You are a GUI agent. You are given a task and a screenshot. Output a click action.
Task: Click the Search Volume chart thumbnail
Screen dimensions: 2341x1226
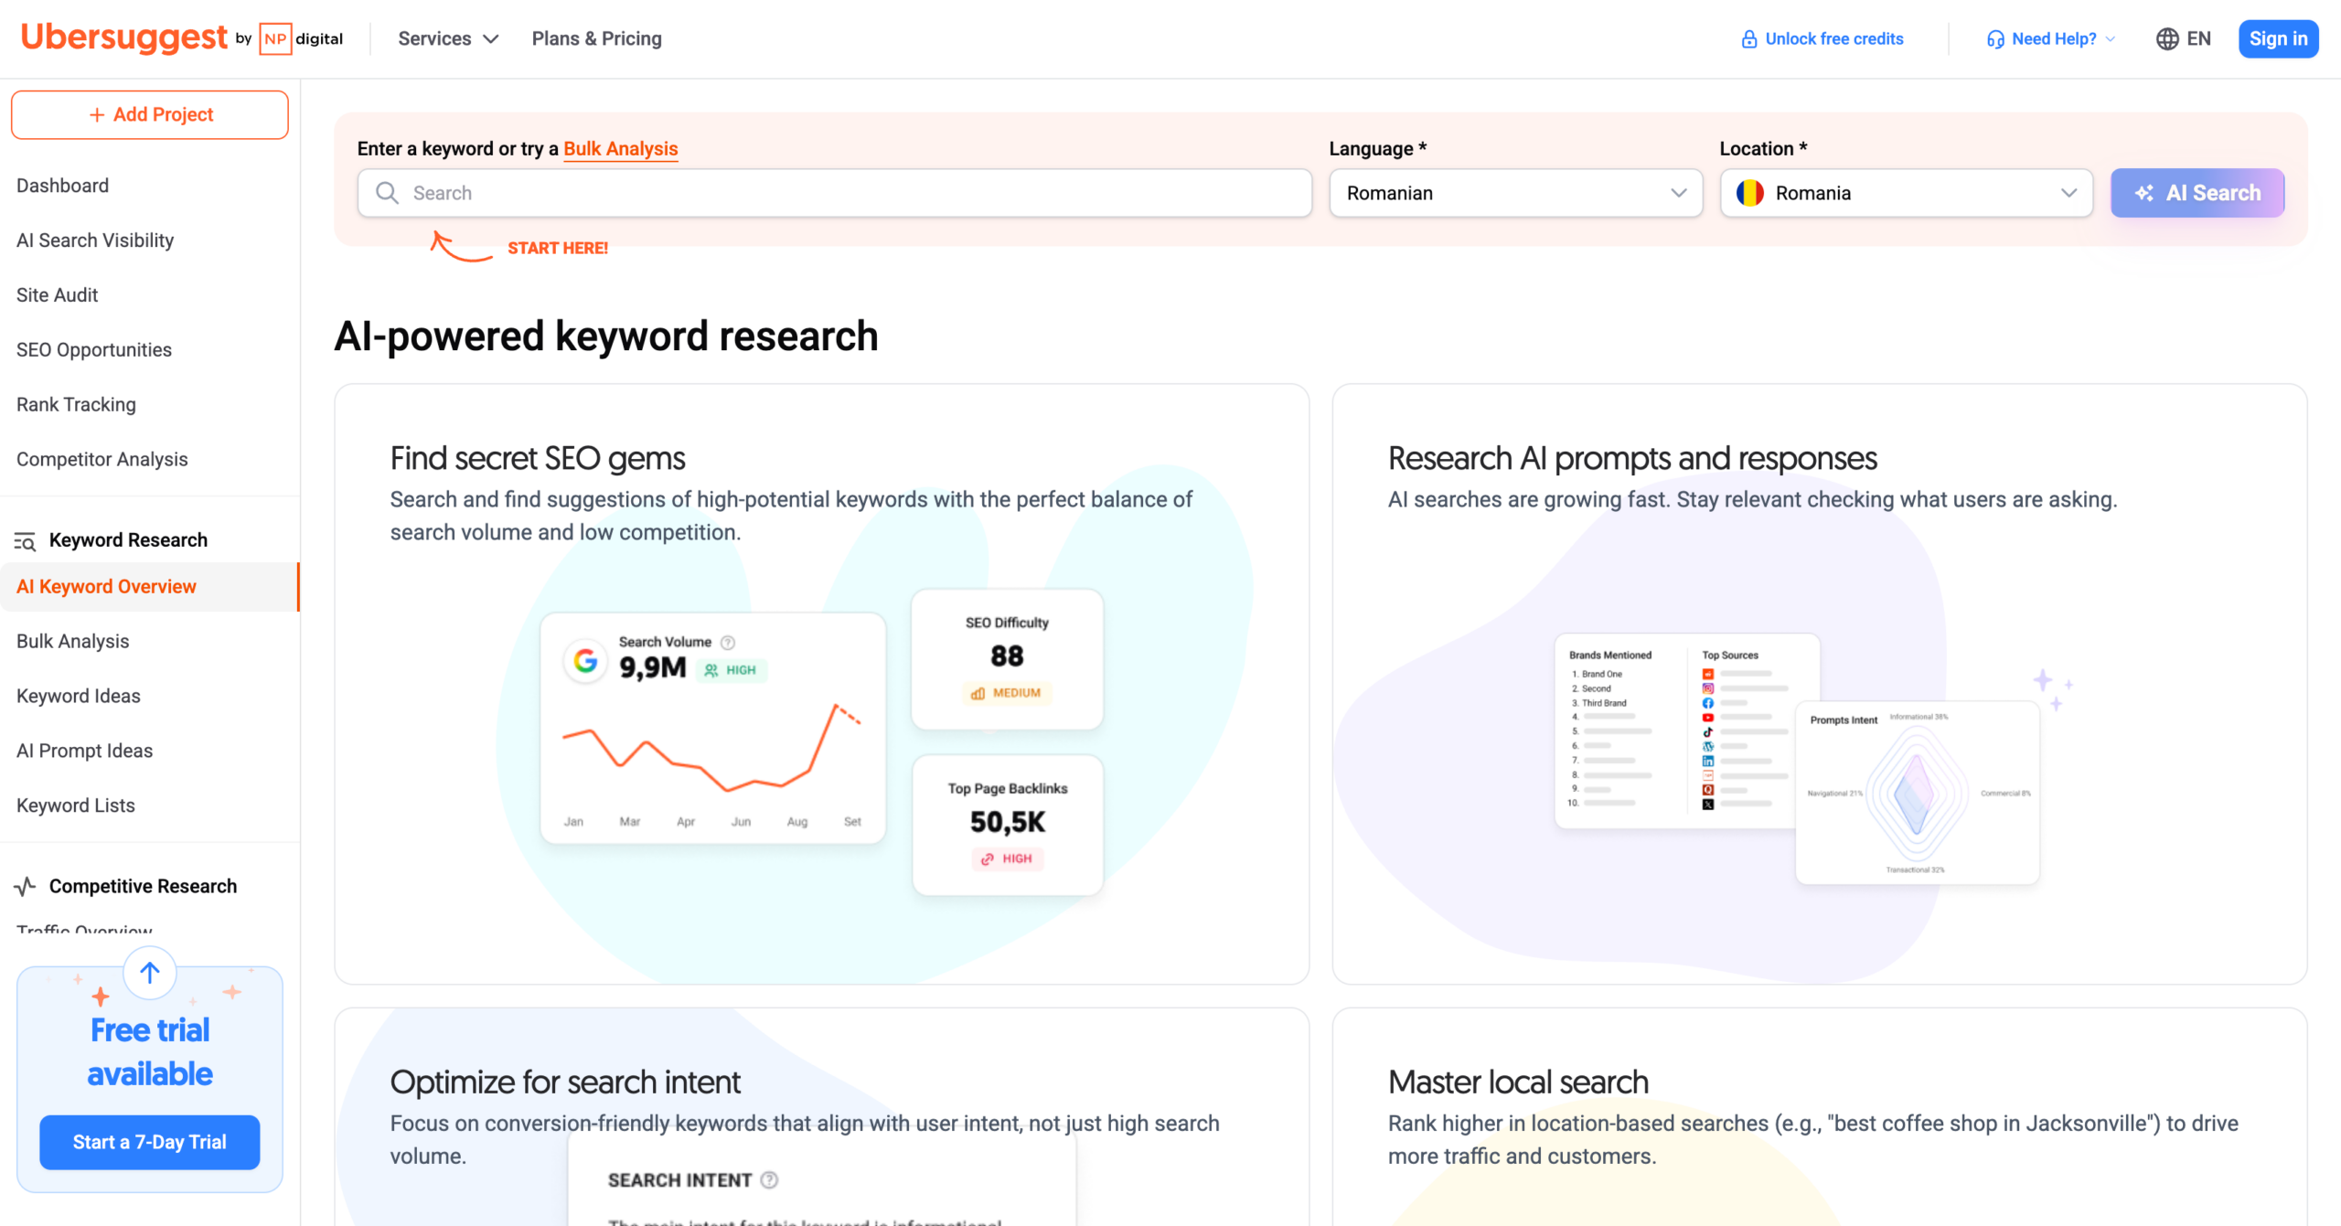pyautogui.click(x=713, y=728)
